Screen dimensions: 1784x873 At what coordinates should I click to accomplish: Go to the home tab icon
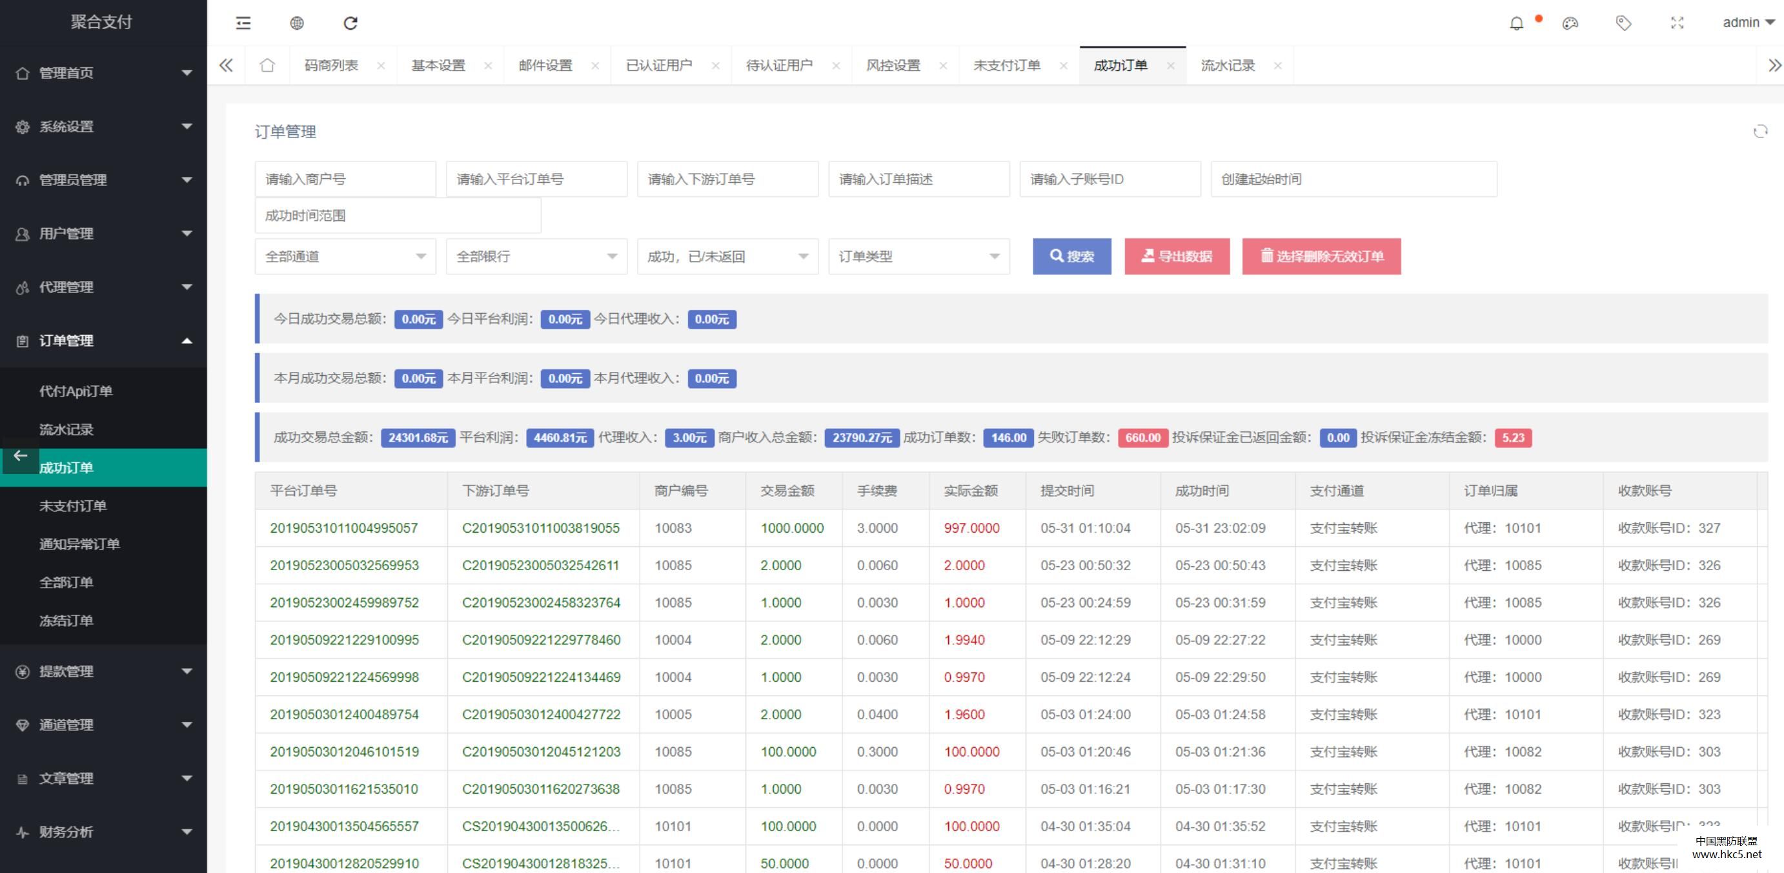[267, 65]
